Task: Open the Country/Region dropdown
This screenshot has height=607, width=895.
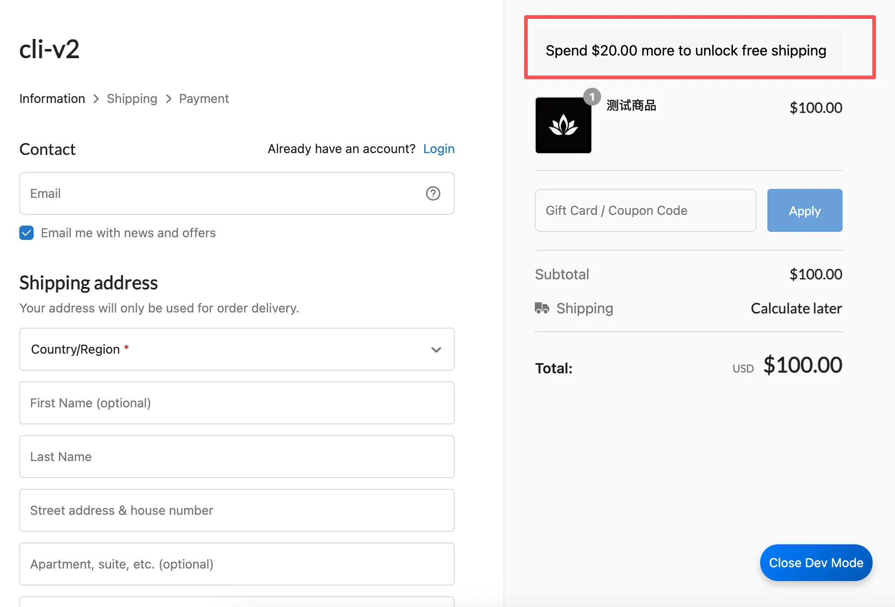Action: pyautogui.click(x=237, y=349)
